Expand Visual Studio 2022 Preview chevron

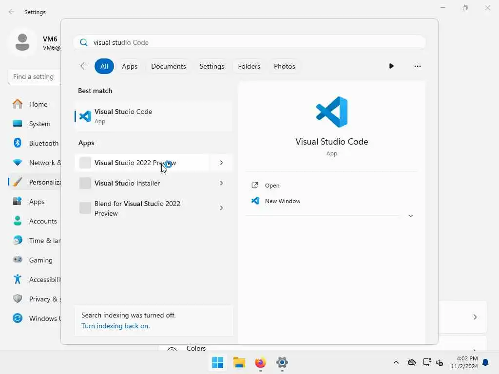point(222,163)
